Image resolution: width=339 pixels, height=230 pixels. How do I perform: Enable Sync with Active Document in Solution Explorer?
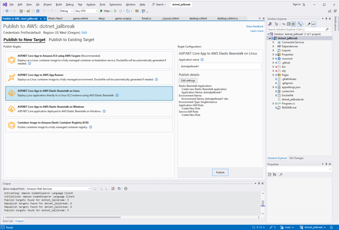point(284,24)
